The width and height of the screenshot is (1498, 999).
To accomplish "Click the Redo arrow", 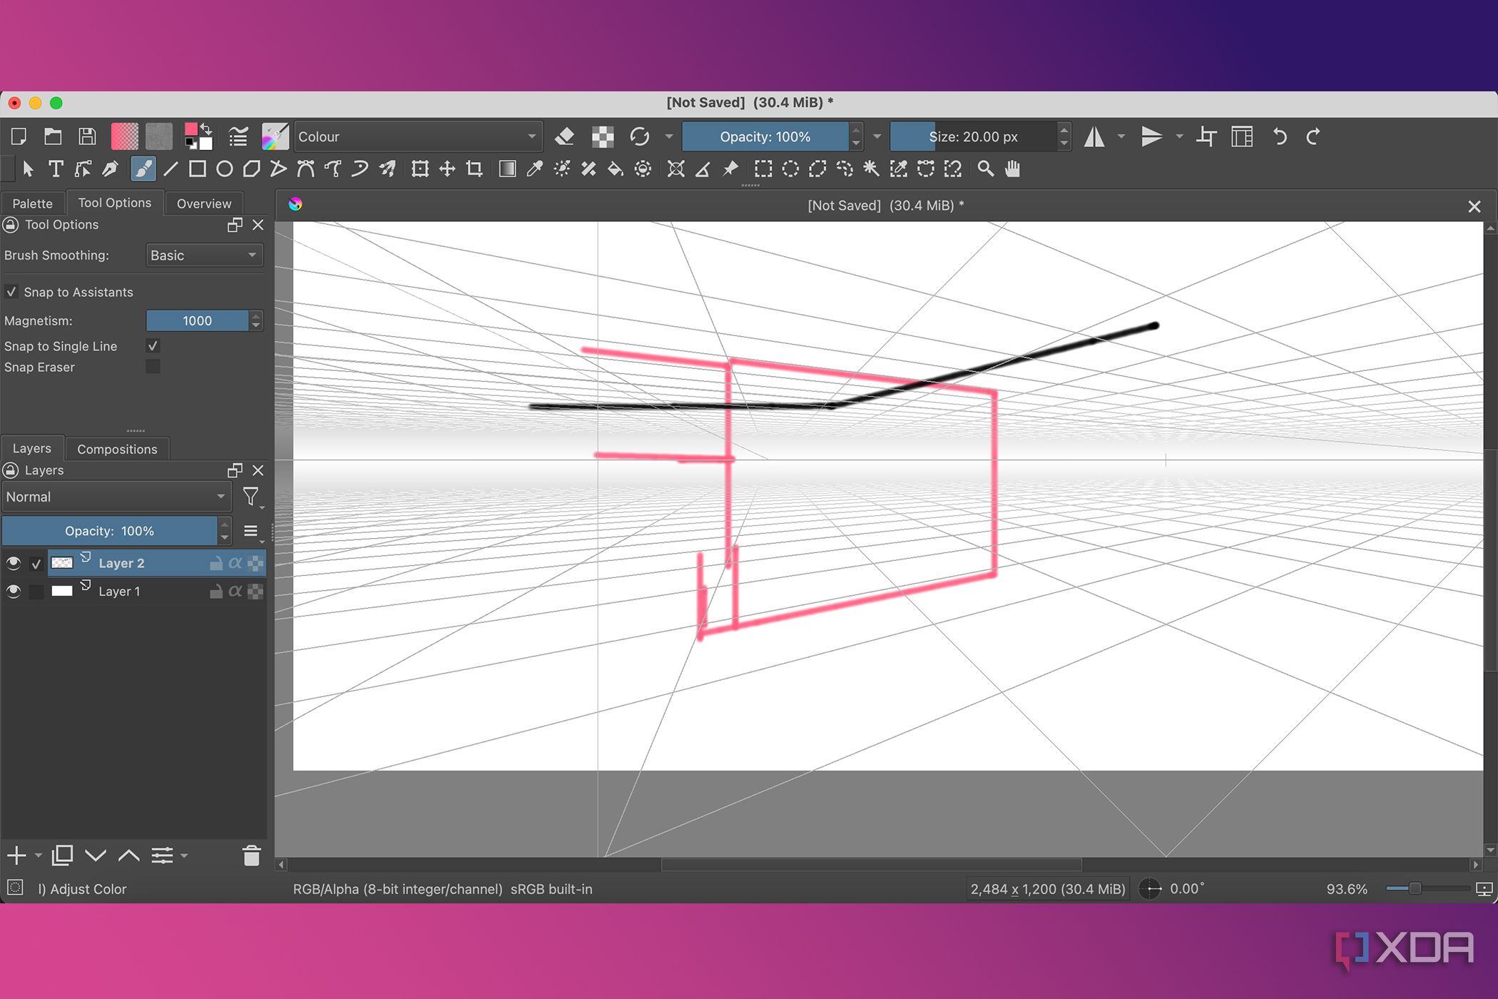I will pos(1313,136).
